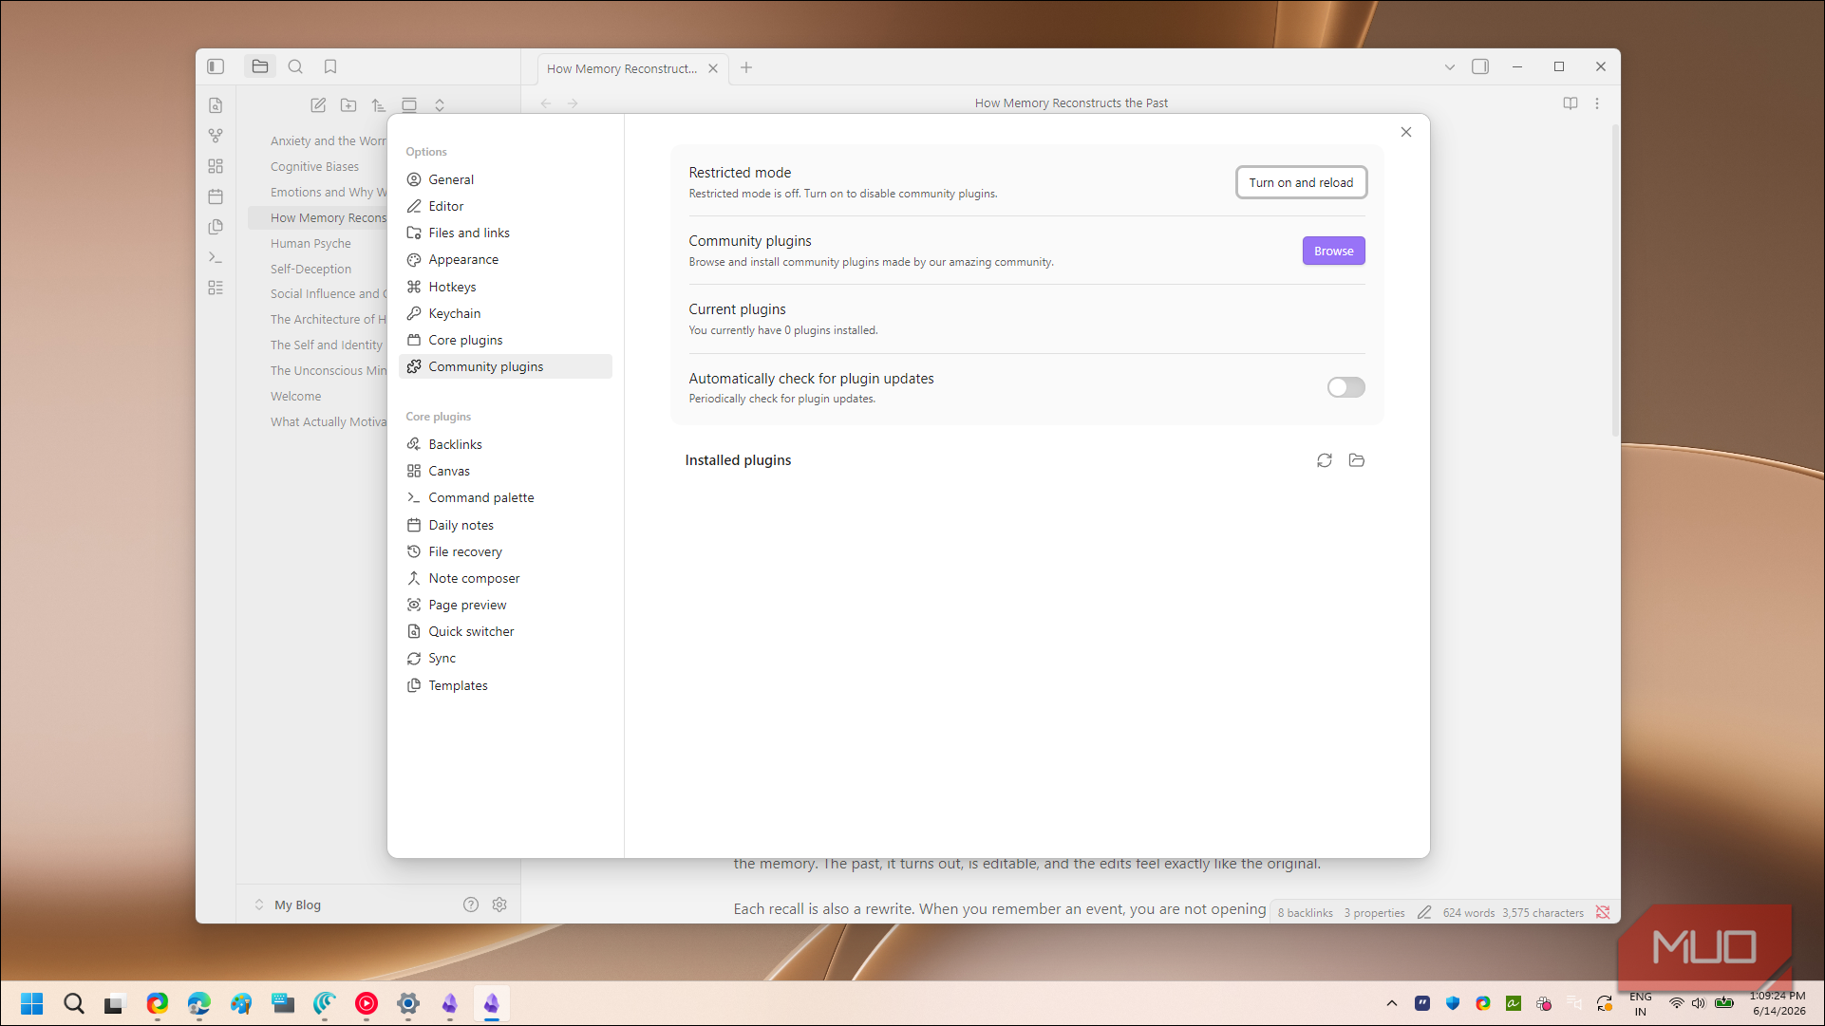Open Appearance settings tab

505,259
